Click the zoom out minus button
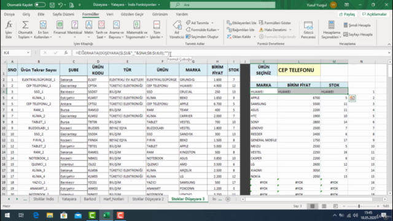Screen dimensions: 393x221 344,206
